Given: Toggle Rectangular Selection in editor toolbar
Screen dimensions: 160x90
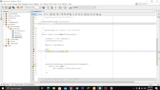Looking at the screenshot, I should pos(73,14).
